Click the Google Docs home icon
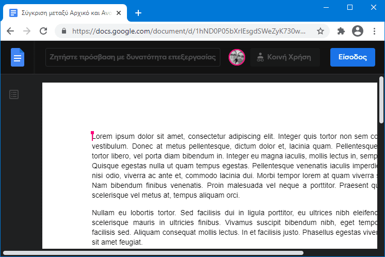The width and height of the screenshot is (385, 257). (18, 57)
